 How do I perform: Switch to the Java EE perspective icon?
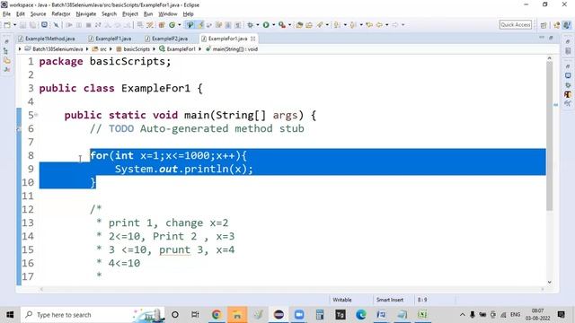click(x=557, y=25)
